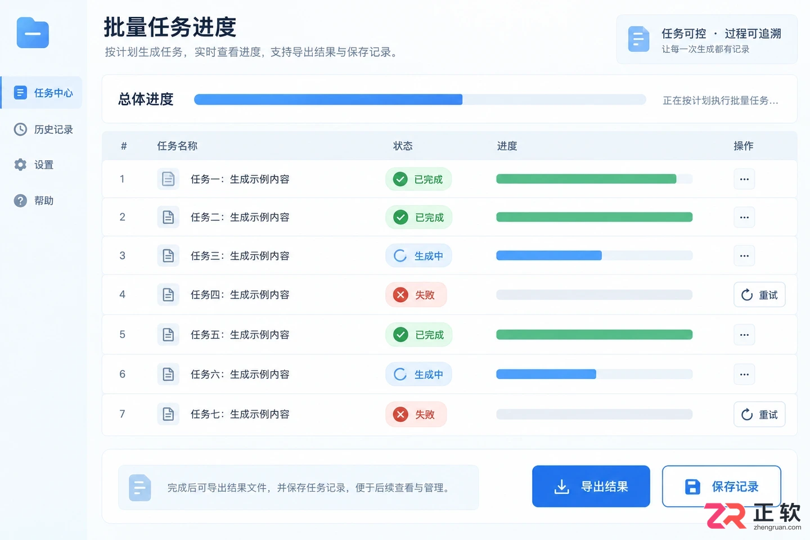This screenshot has height=540, width=810.
Task: Click the 导出结果 button
Action: pyautogui.click(x=591, y=487)
